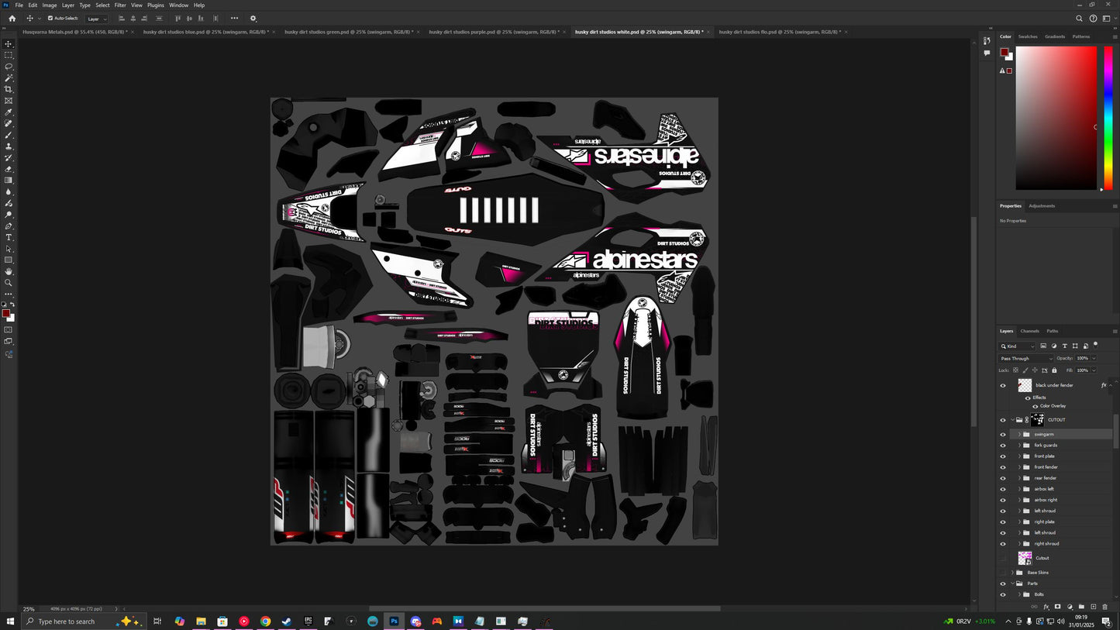
Task: Select the Rectangle shape tool
Action: [9, 260]
